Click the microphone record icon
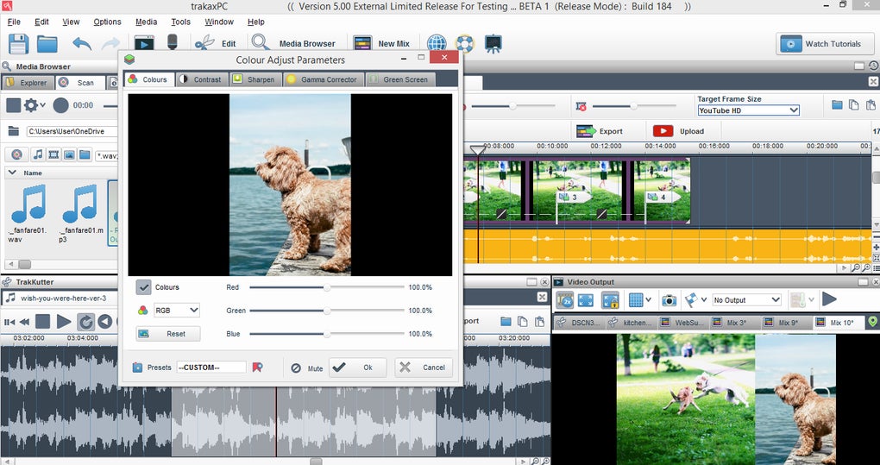This screenshot has width=880, height=465. pos(173,43)
